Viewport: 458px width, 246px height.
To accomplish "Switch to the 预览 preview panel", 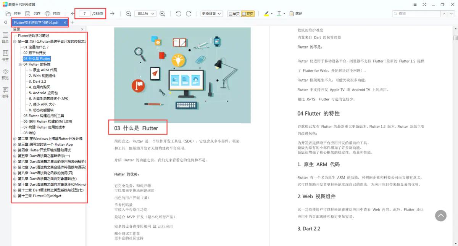I will (x=5, y=75).
